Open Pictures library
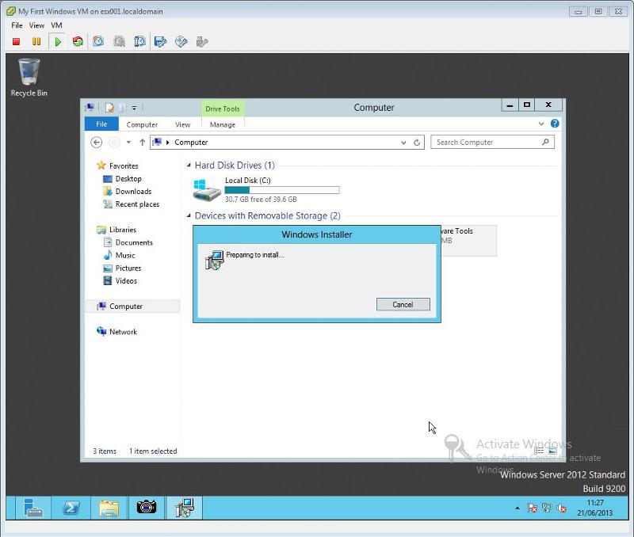The height and width of the screenshot is (537, 634). [128, 268]
